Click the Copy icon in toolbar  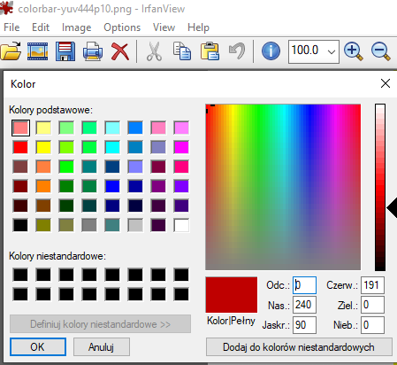click(x=182, y=51)
